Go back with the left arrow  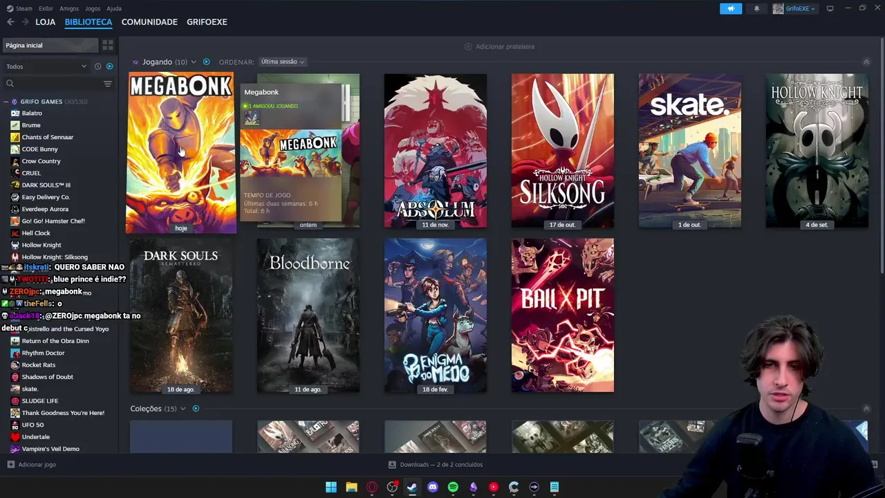pyautogui.click(x=10, y=22)
